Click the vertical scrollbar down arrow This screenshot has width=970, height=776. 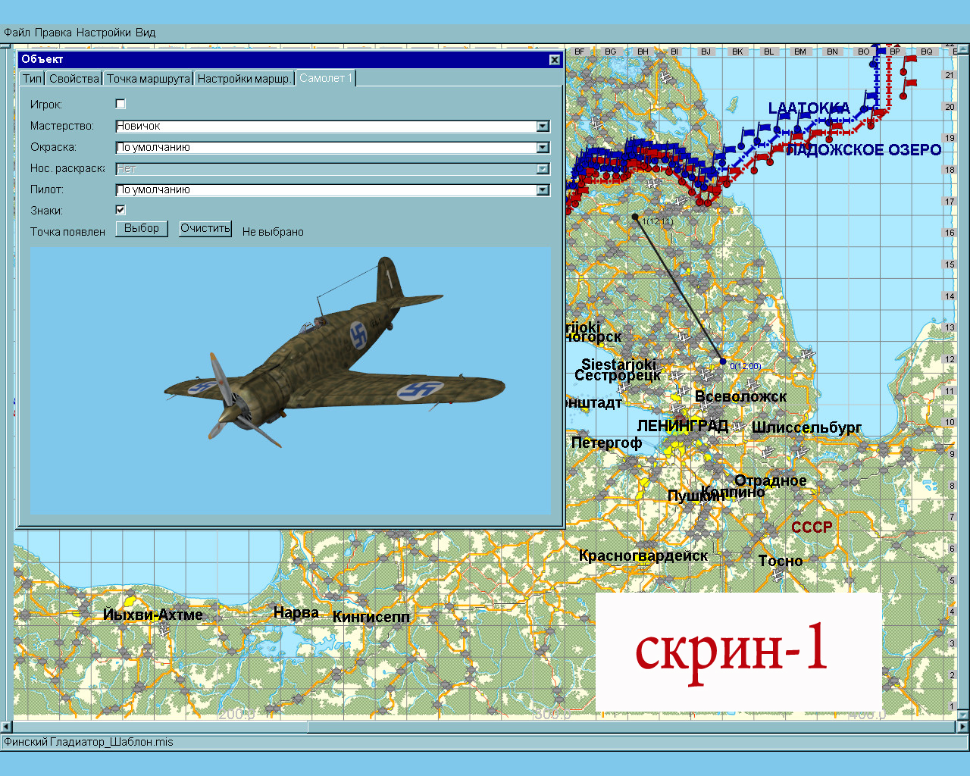(x=963, y=715)
